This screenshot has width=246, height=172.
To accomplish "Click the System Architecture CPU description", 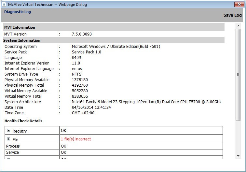I will coord(146,102).
